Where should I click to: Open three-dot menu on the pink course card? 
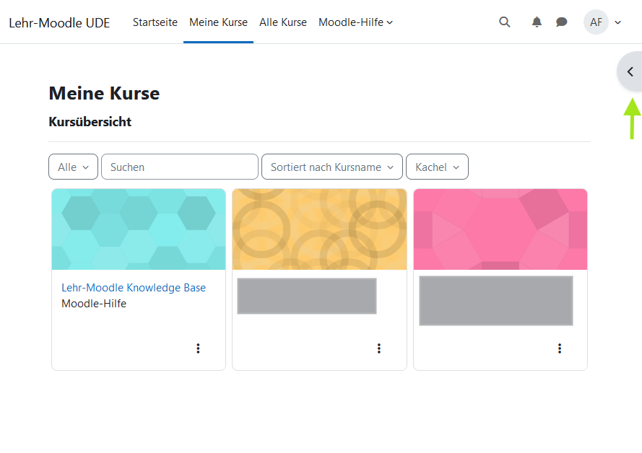tap(559, 348)
